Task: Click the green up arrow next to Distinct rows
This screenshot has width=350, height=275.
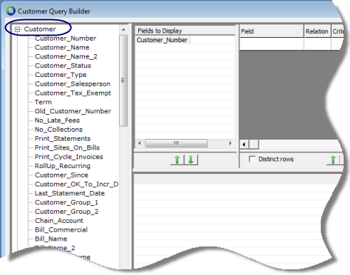Action: point(333,160)
